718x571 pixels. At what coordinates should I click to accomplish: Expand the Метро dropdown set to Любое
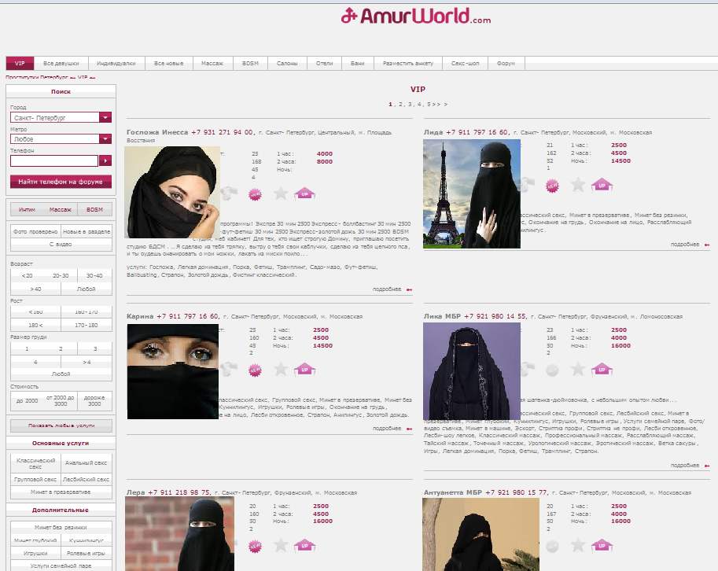61,138
